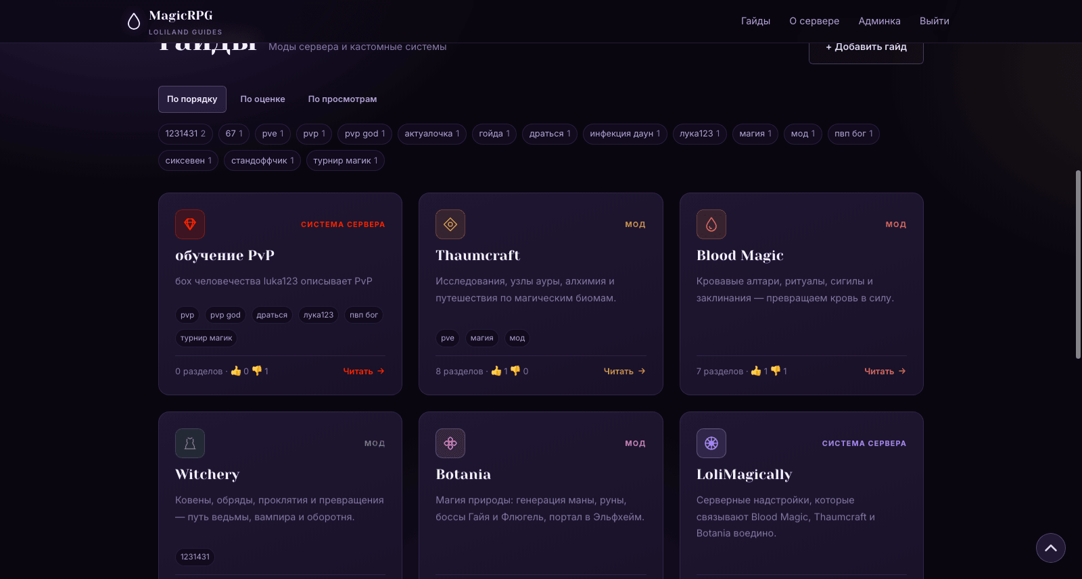Filter by the актуалочка tag chip

432,134
